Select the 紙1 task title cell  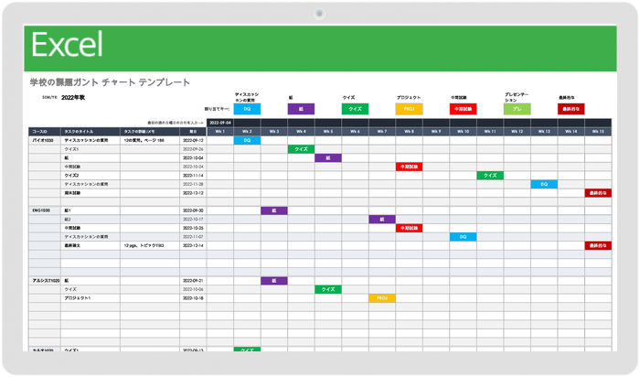tap(91, 210)
